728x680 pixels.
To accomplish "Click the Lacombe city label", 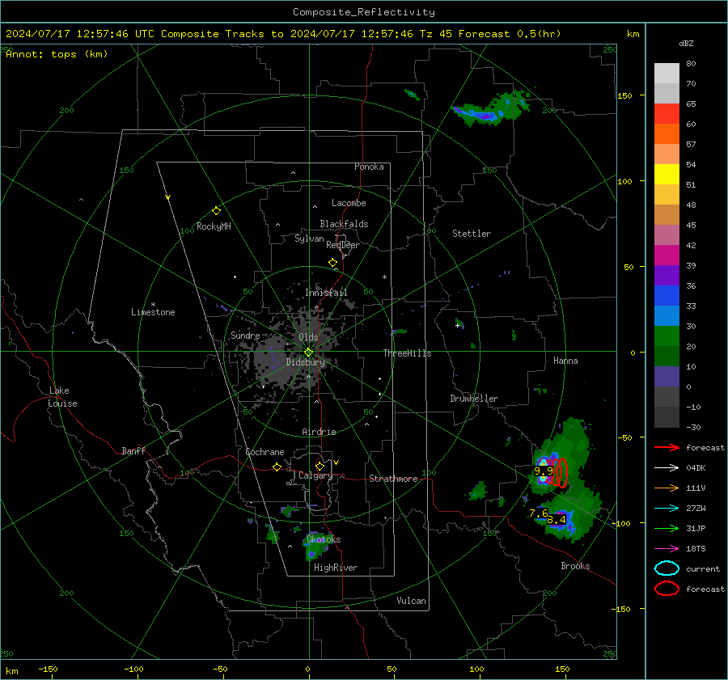I will [x=349, y=203].
